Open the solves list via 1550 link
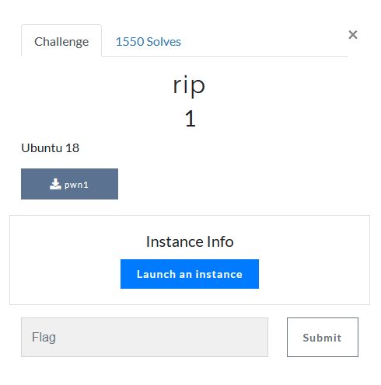The height and width of the screenshot is (385, 381). tap(149, 42)
